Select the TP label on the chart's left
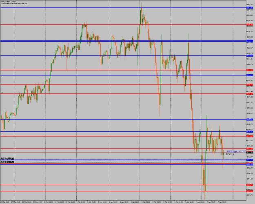 coord(2,92)
